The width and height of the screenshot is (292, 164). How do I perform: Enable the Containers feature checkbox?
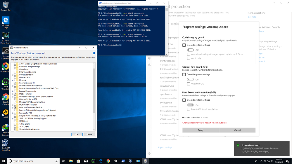pos(15,69)
